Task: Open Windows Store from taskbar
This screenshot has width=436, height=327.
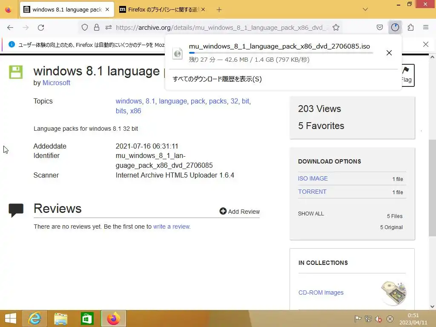Action: (x=87, y=318)
